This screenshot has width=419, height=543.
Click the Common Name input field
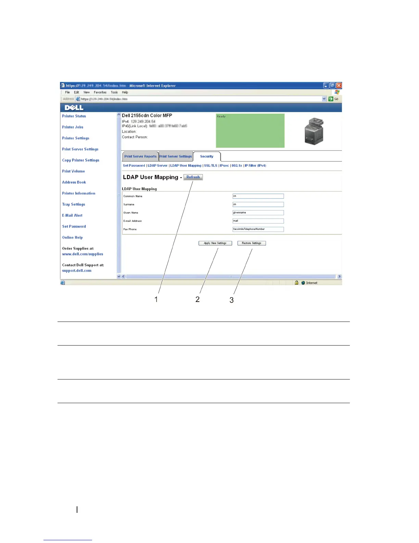258,196
